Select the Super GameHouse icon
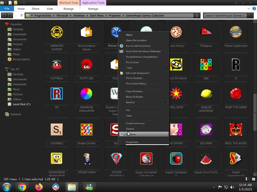The width and height of the screenshot is (257, 192). click(x=236, y=158)
